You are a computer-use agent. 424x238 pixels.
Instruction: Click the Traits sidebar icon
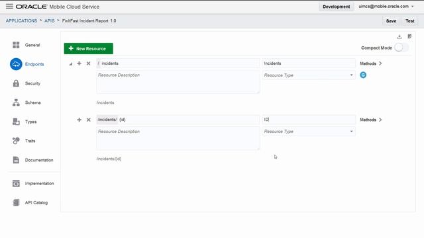coord(16,141)
